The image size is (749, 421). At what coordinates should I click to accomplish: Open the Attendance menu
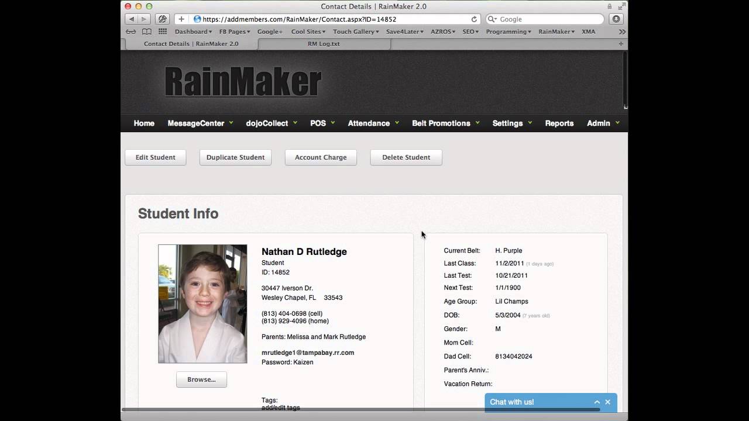tap(373, 123)
